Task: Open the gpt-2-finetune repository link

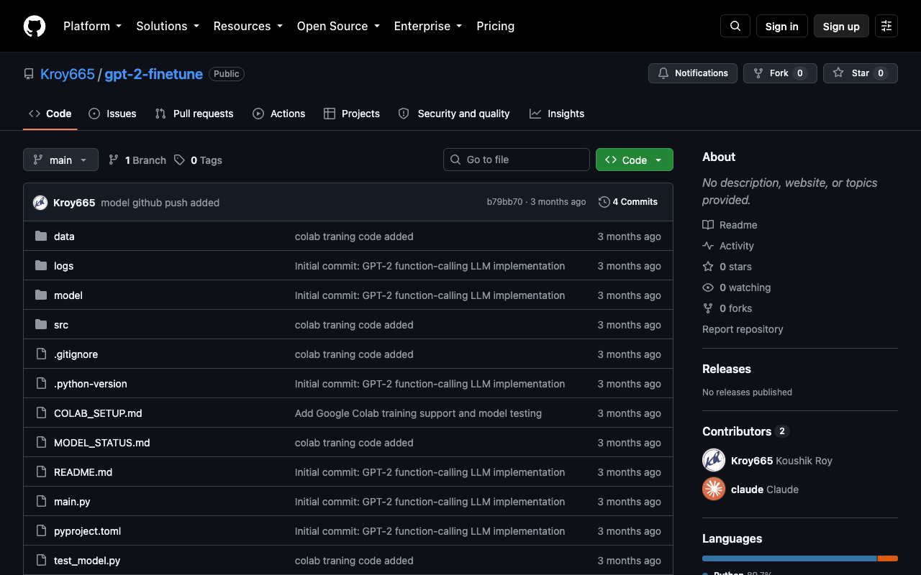Action: click(x=153, y=74)
